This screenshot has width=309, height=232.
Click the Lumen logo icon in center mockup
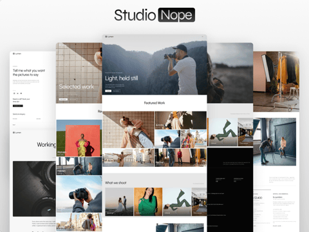pyautogui.click(x=106, y=37)
